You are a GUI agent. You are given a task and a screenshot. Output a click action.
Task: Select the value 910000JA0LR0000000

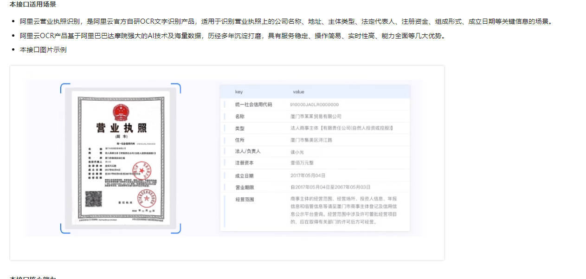[x=314, y=104]
